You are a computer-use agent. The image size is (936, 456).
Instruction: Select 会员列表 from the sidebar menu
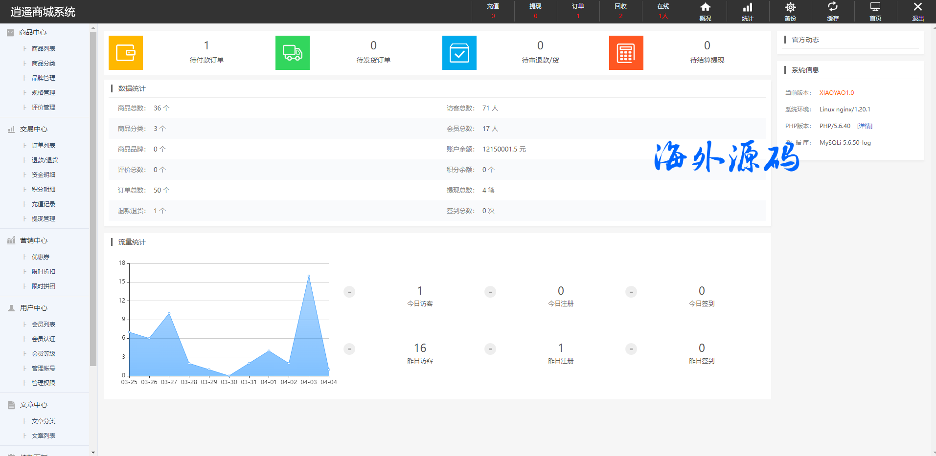tap(44, 325)
